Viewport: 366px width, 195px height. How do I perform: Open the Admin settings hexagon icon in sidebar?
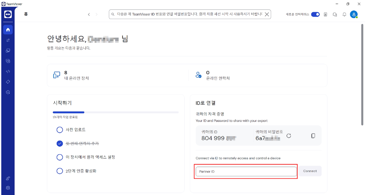(x=8, y=92)
